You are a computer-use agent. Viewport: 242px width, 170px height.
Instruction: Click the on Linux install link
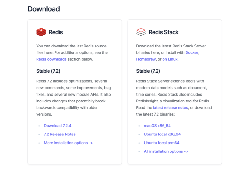pyautogui.click(x=170, y=59)
